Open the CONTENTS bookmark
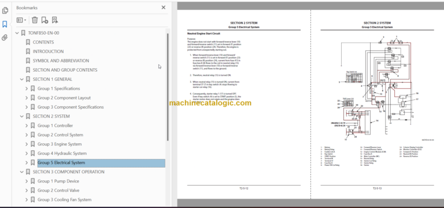The image size is (444, 208). coord(43,42)
